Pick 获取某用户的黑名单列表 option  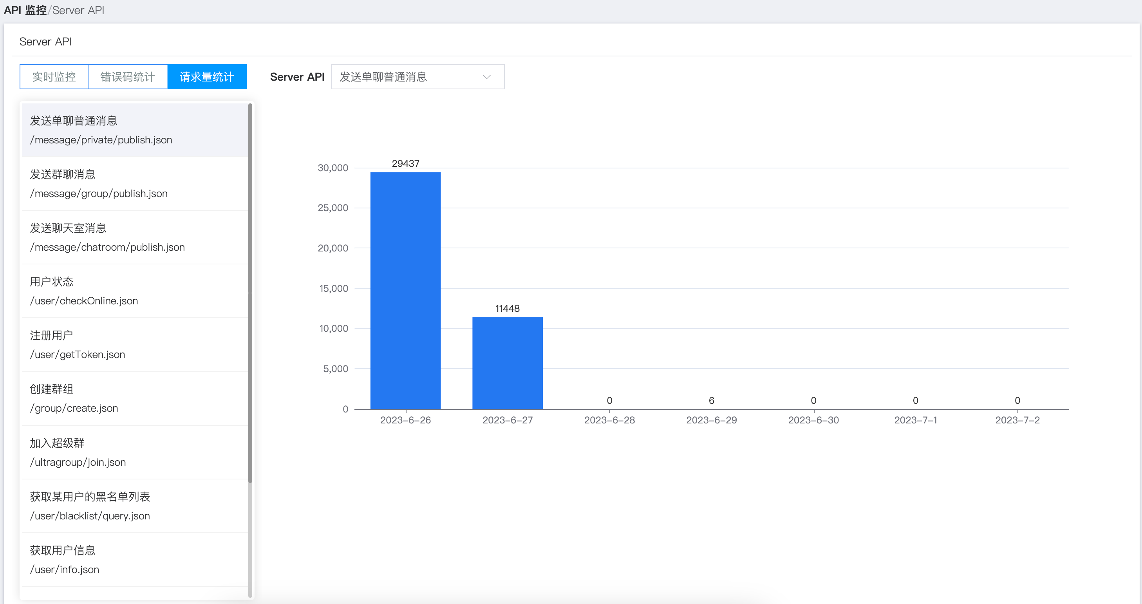[x=135, y=506]
